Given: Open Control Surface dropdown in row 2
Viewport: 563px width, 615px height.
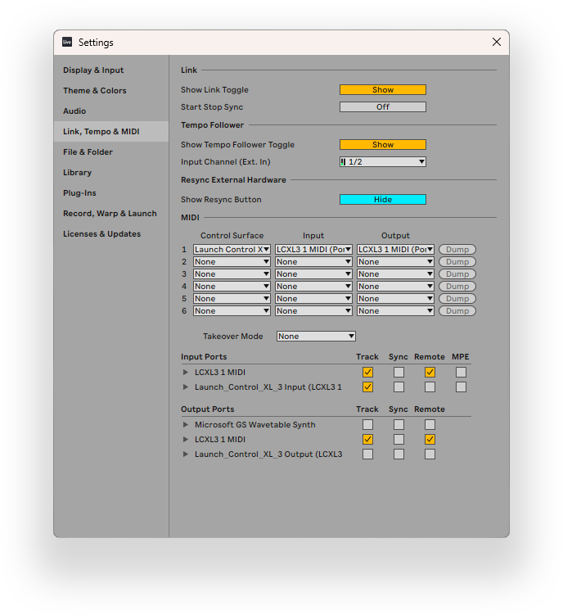Looking at the screenshot, I should pyautogui.click(x=232, y=261).
